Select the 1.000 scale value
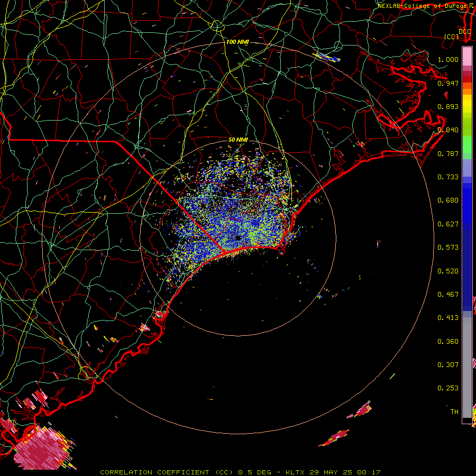Image resolution: width=476 pixels, height=476 pixels. [x=448, y=59]
